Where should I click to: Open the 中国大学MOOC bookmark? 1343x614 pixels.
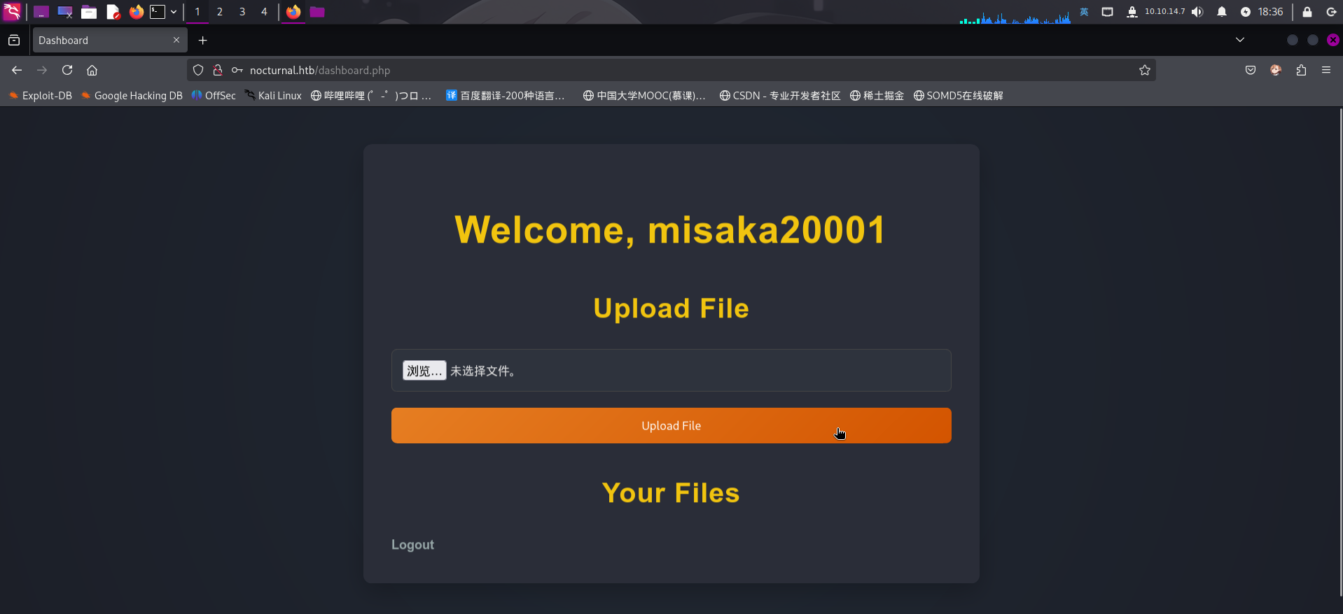[x=644, y=96]
